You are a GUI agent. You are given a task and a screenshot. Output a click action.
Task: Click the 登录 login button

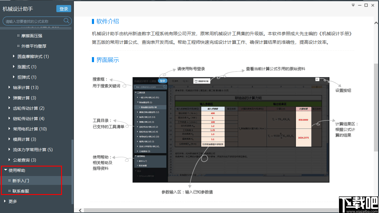click(64, 9)
